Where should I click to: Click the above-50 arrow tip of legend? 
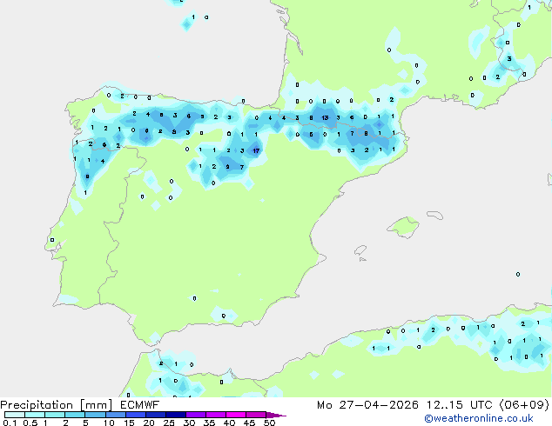276,415
